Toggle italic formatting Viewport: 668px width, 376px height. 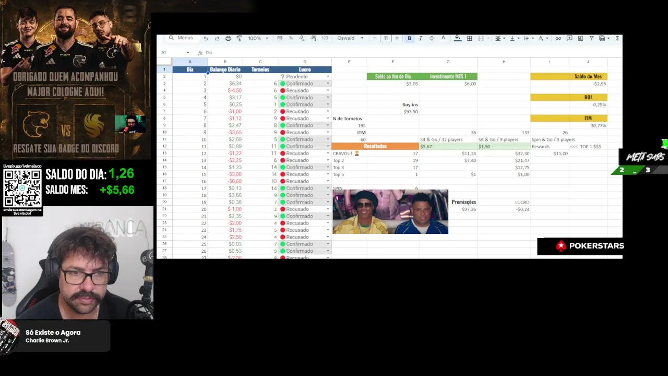[x=420, y=38]
